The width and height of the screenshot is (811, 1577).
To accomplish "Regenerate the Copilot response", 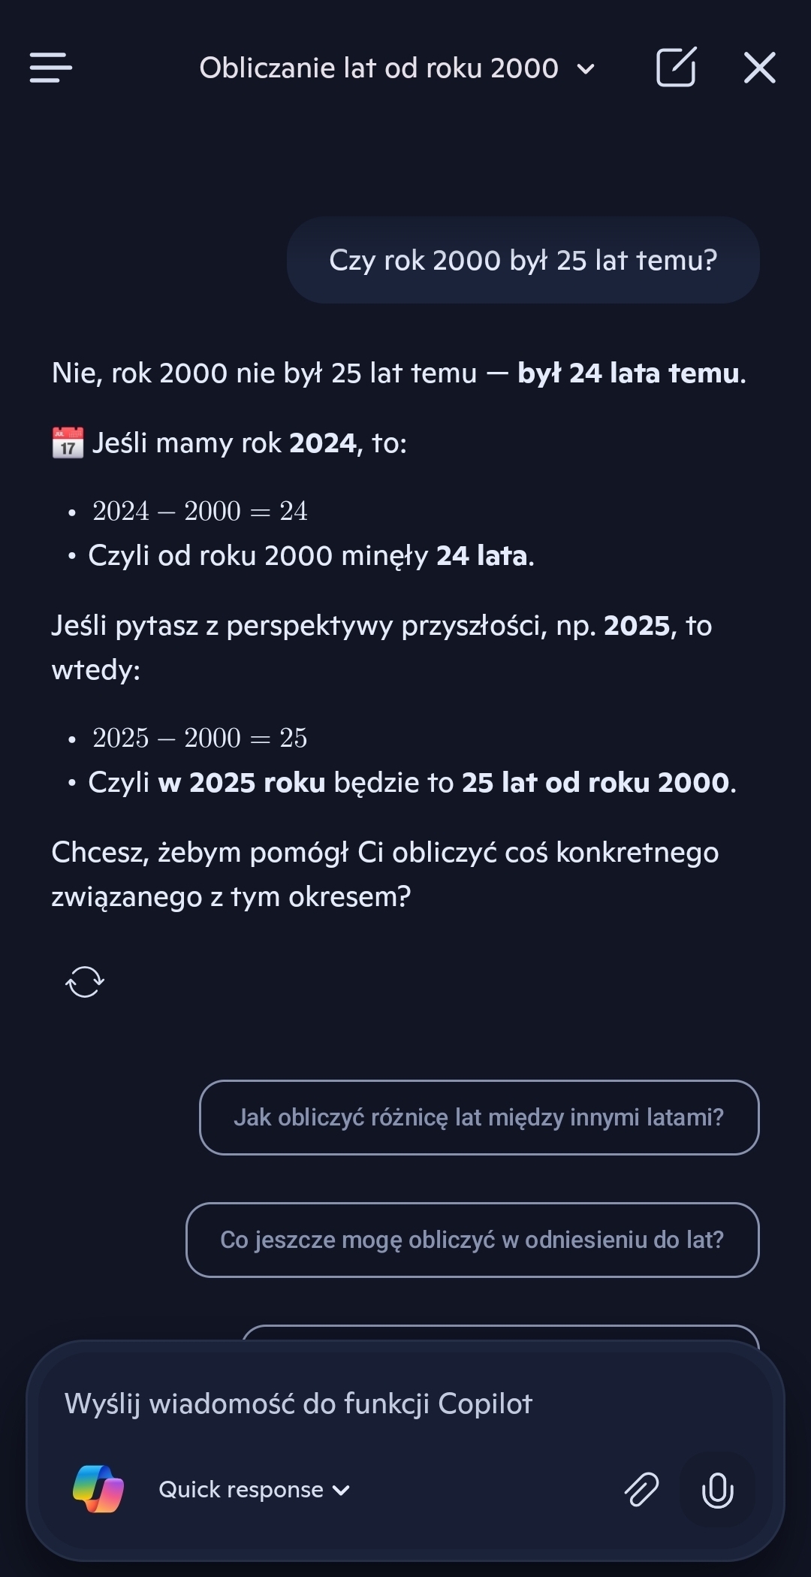I will [85, 982].
